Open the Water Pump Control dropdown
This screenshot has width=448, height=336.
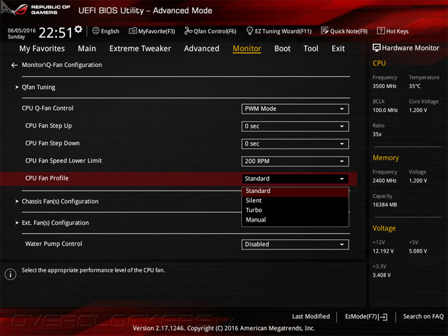[295, 245]
